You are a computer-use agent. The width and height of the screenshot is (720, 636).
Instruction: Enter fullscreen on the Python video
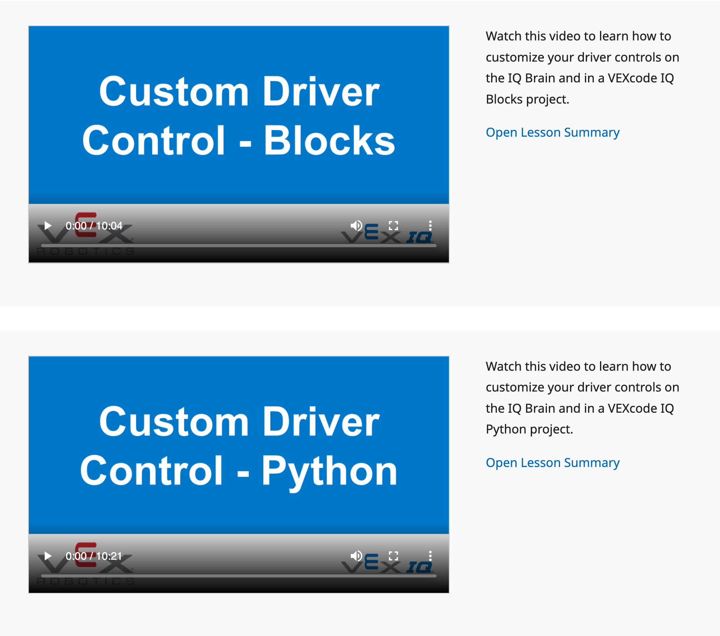point(393,556)
